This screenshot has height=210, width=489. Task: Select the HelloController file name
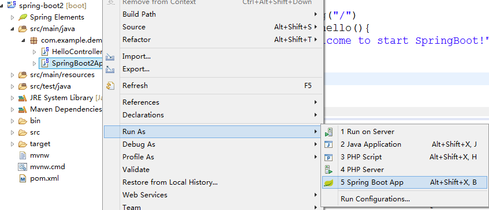click(77, 52)
